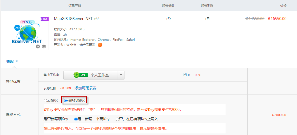Select the 硬Key授权 radio button

tap(66, 100)
